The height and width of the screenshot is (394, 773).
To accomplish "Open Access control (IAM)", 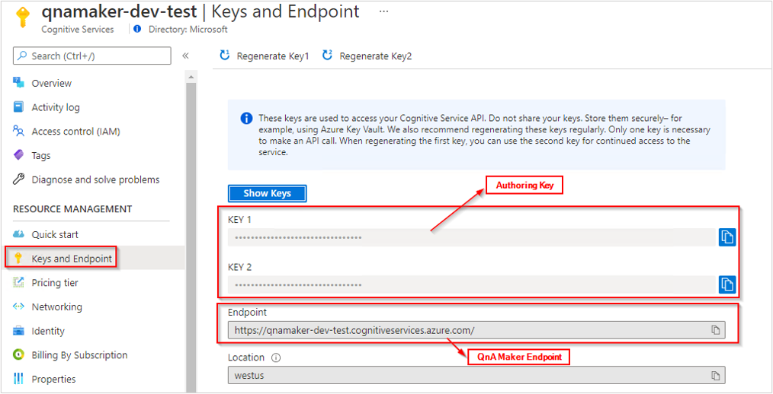I will (75, 132).
